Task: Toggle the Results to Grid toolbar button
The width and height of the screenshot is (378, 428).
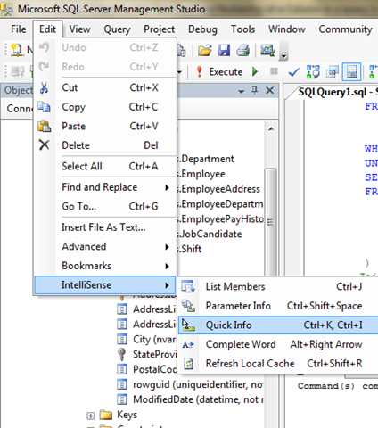Action: [x=352, y=71]
